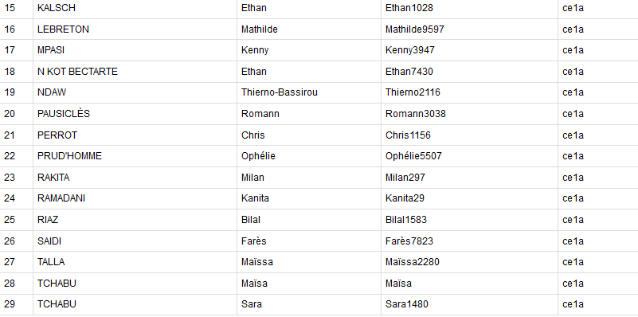Select username Romann3038 cell
This screenshot has width=638, height=317.
[469, 114]
